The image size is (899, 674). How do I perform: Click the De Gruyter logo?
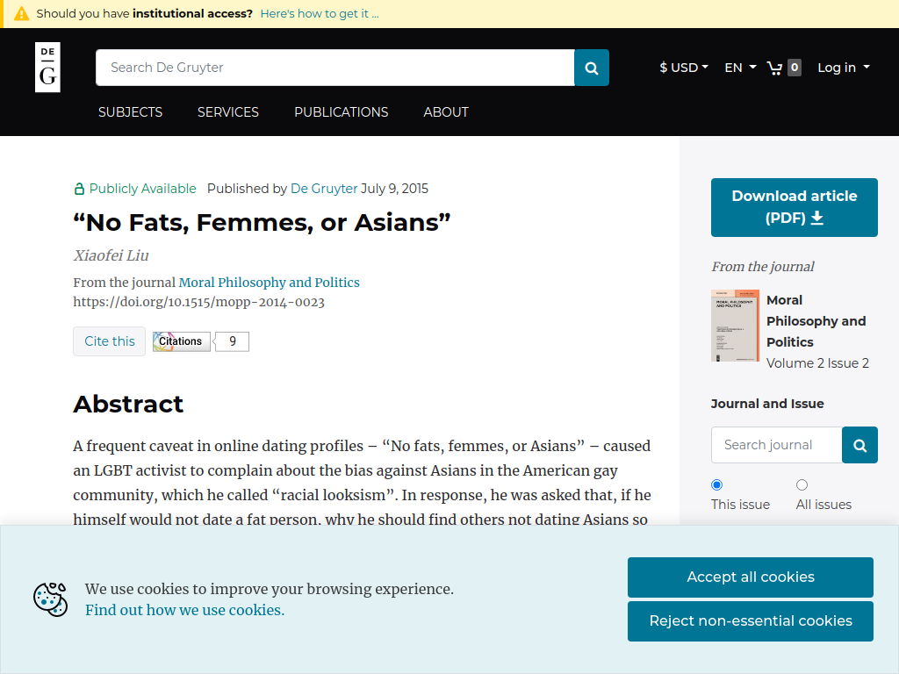click(x=47, y=67)
